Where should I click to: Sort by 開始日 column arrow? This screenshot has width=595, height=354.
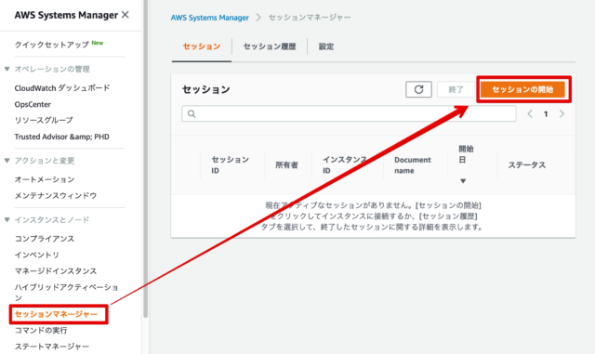[x=463, y=181]
